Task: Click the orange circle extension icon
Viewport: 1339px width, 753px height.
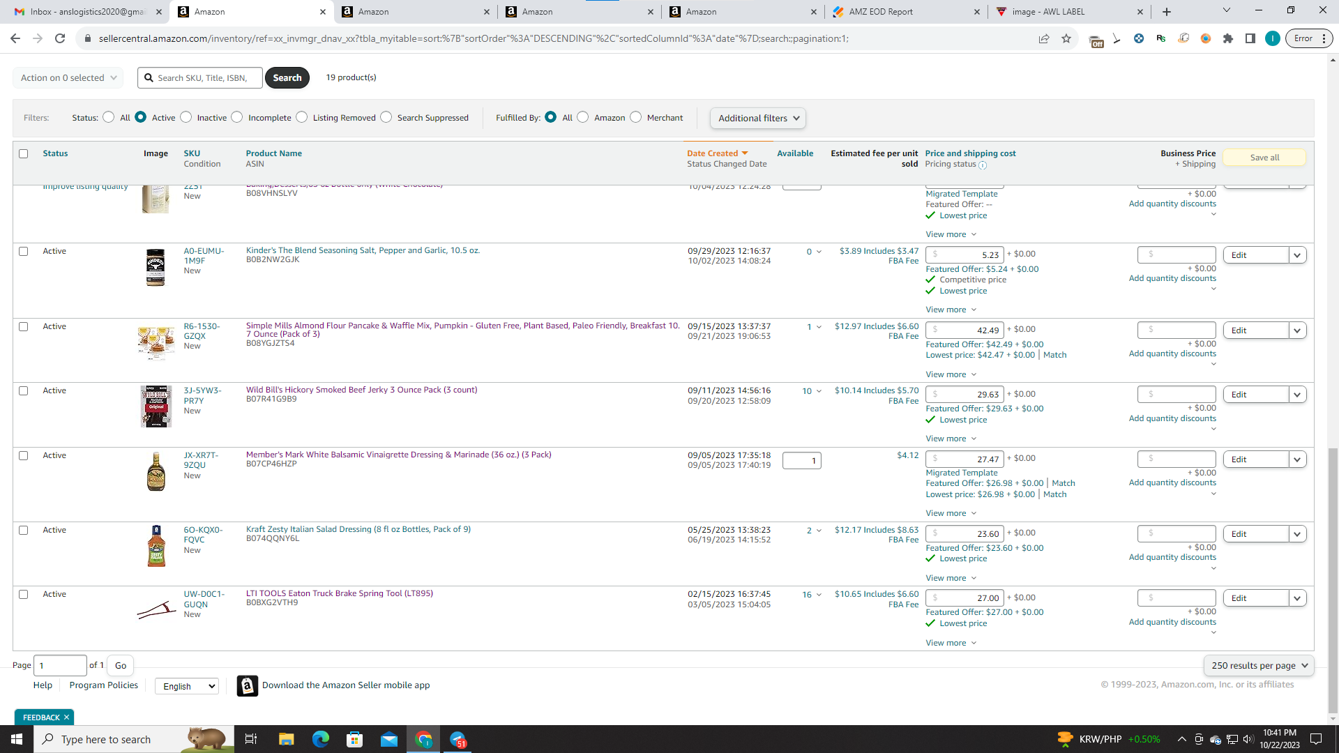Action: (x=1206, y=38)
